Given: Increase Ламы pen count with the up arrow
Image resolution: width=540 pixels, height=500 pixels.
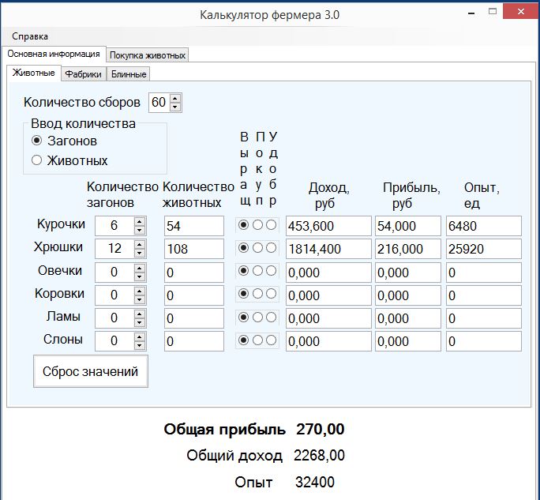Looking at the screenshot, I should coord(140,314).
